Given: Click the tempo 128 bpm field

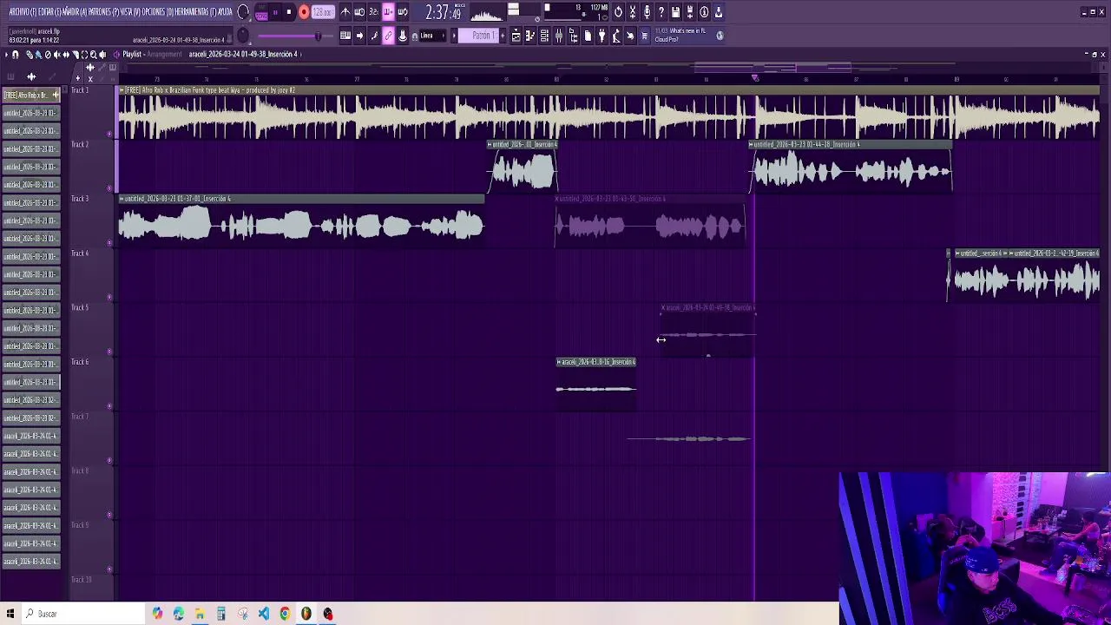Looking at the screenshot, I should 323,12.
